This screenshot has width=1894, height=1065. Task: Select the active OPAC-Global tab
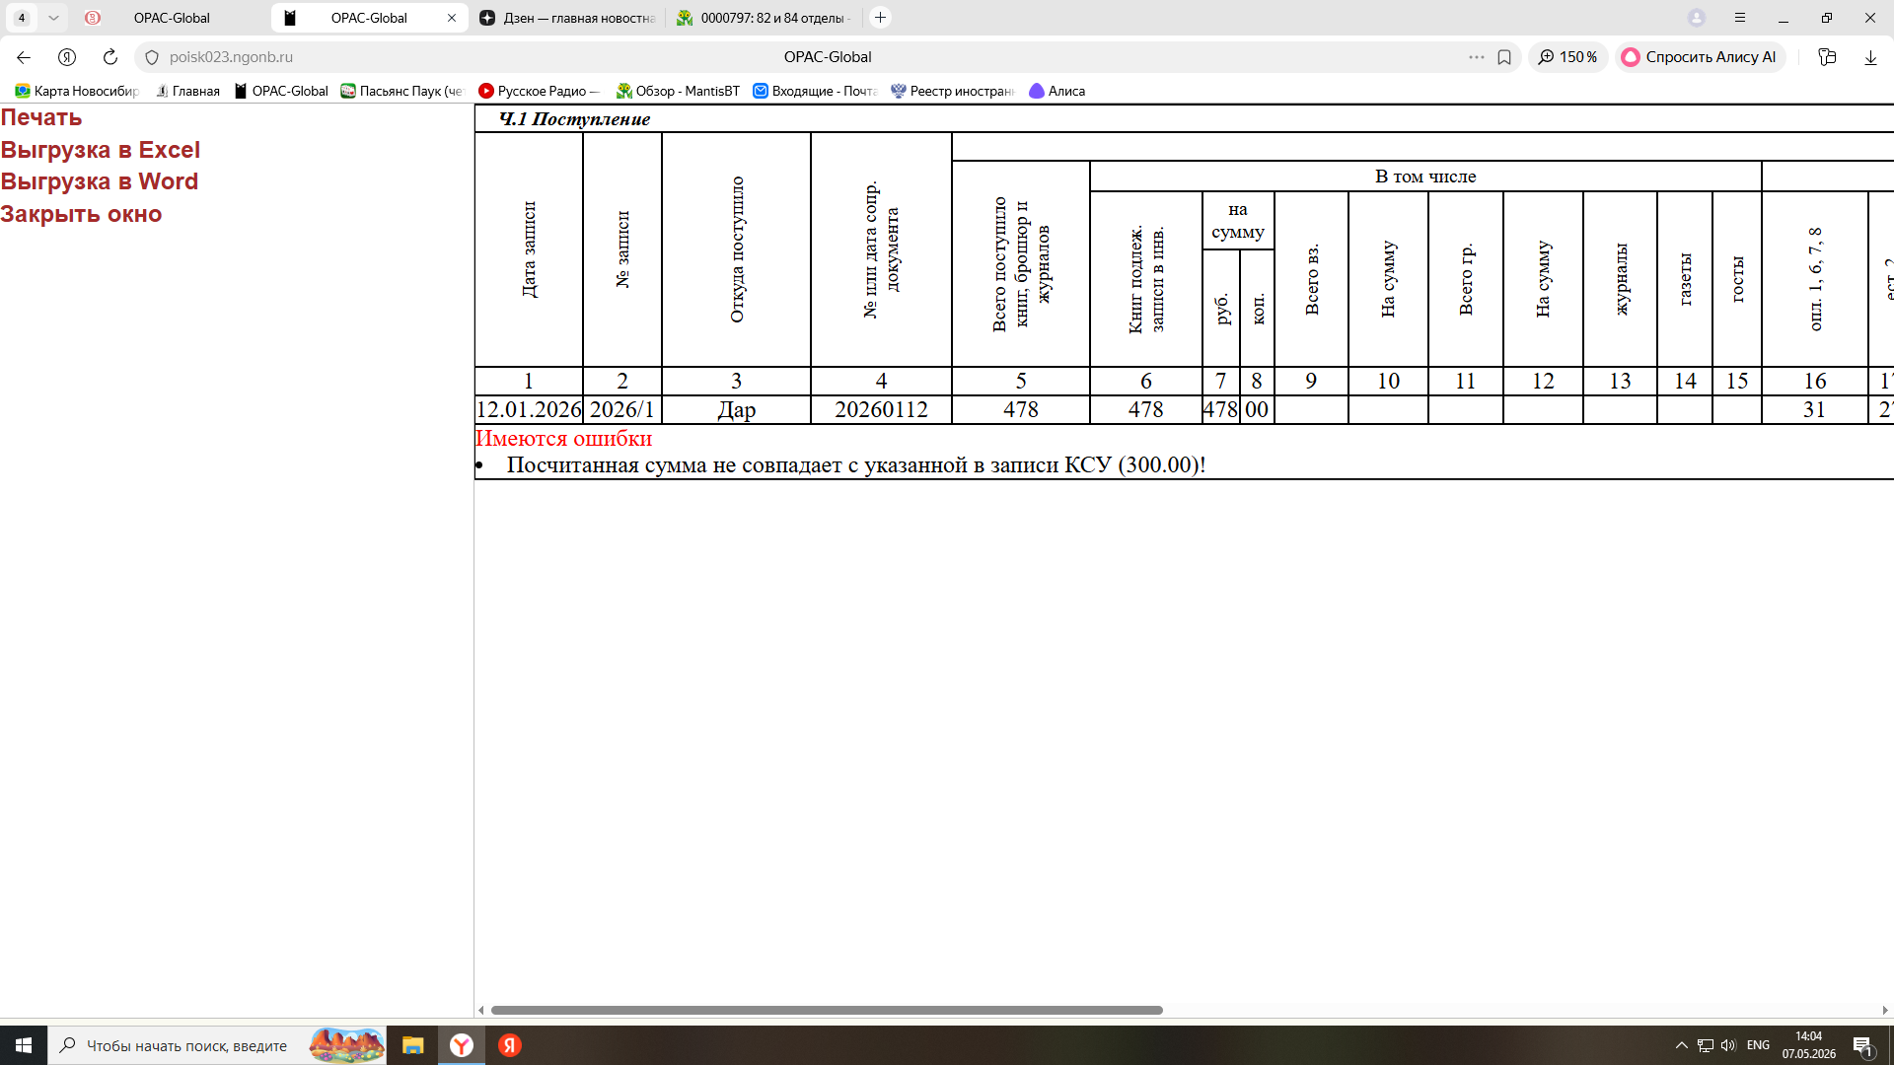click(x=369, y=18)
